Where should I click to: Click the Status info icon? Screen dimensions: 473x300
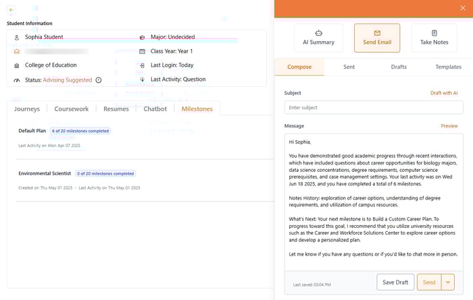[x=99, y=80]
